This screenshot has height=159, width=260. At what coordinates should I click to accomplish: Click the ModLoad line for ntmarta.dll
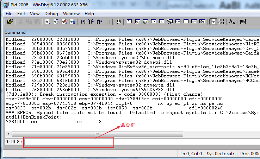pos(90,85)
